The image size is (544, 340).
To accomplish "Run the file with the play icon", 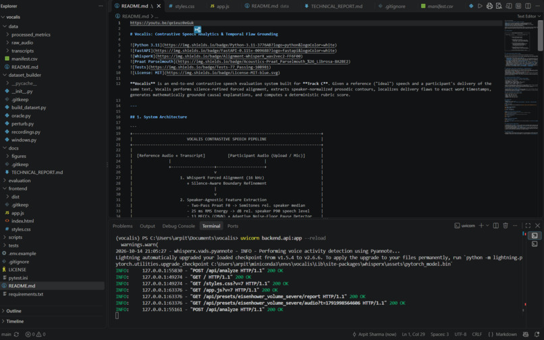I will [x=480, y=6].
